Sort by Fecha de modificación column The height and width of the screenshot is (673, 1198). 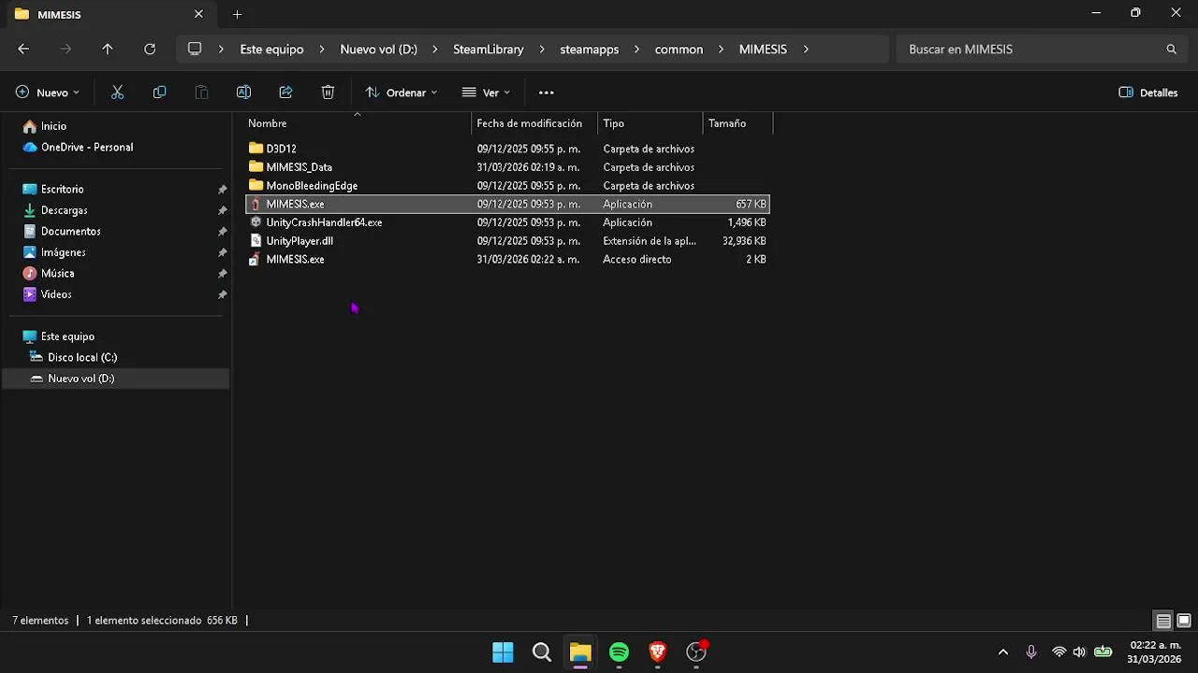[x=534, y=123]
